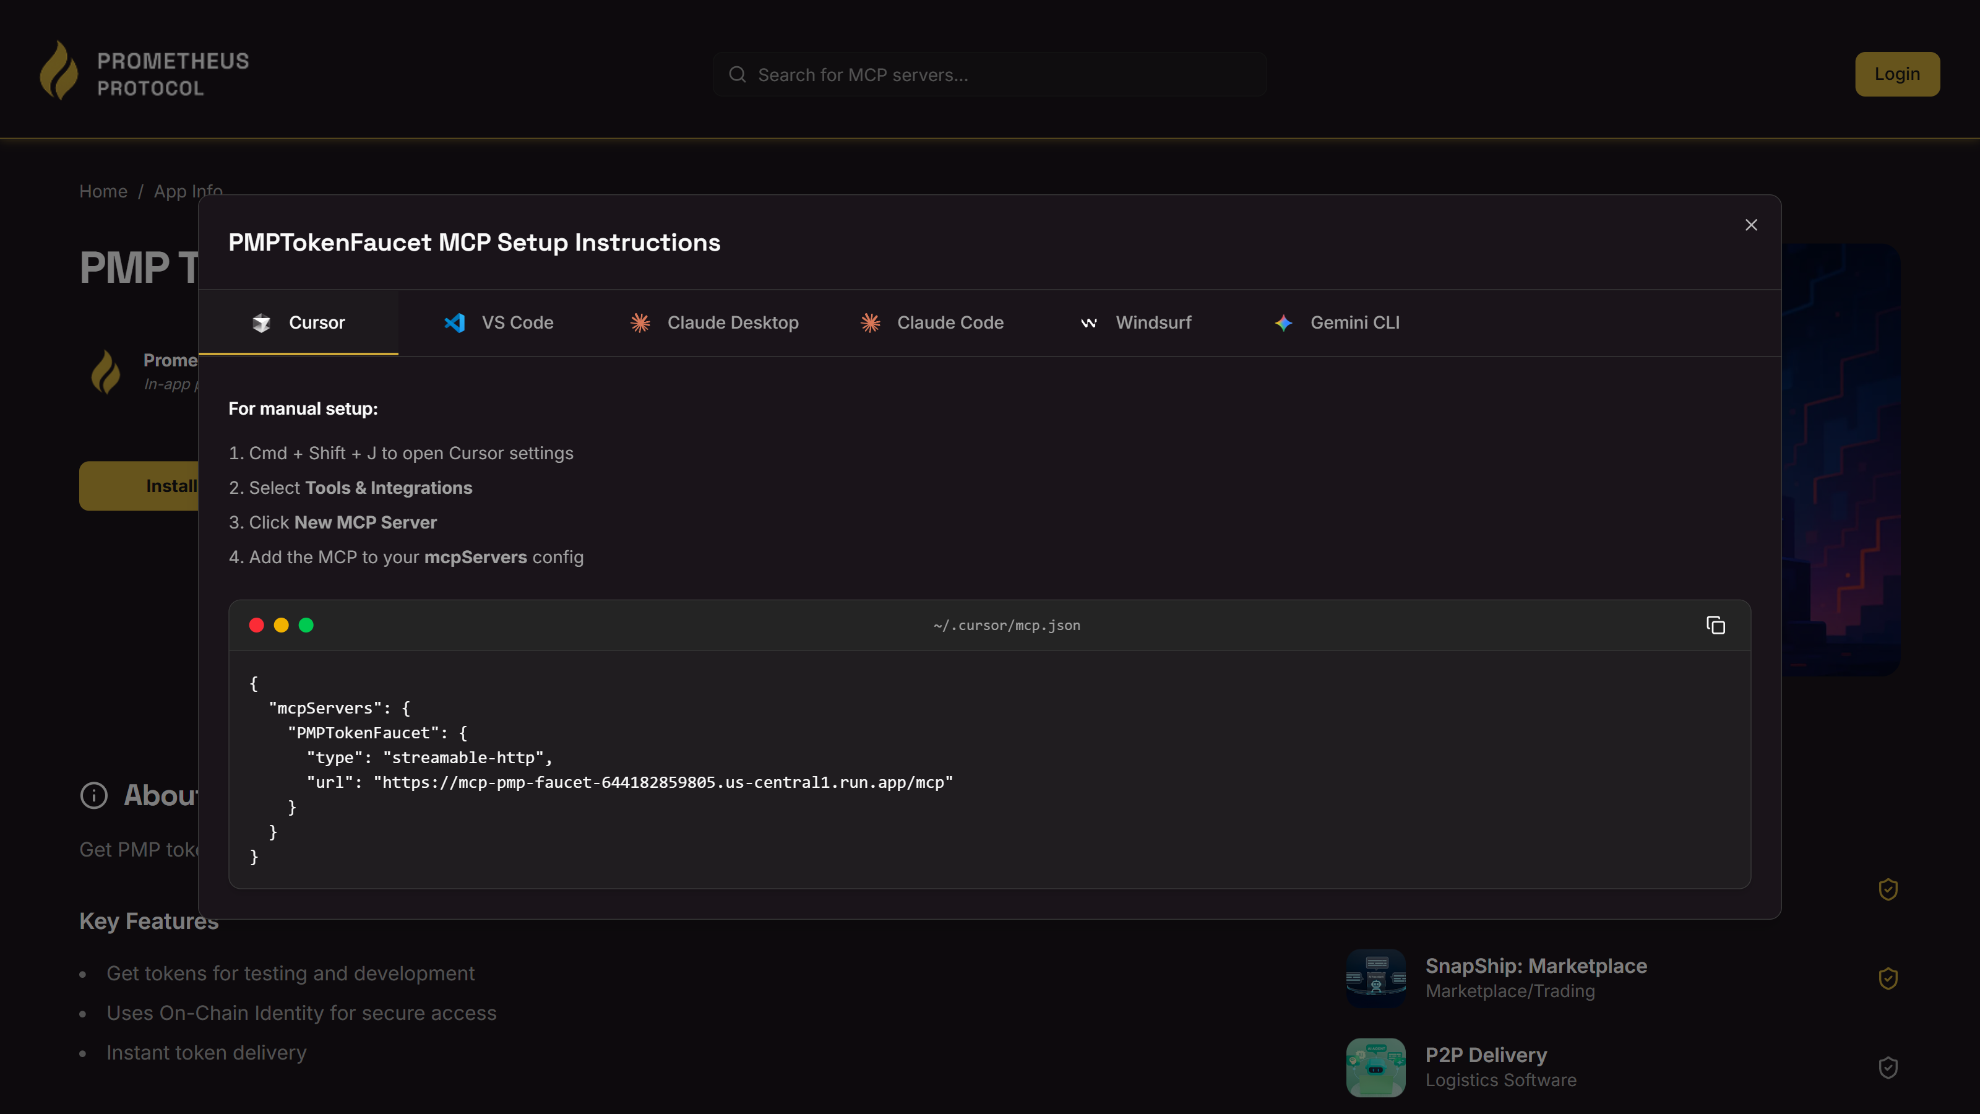Click the red dot in code window
The width and height of the screenshot is (1980, 1114).
click(257, 625)
